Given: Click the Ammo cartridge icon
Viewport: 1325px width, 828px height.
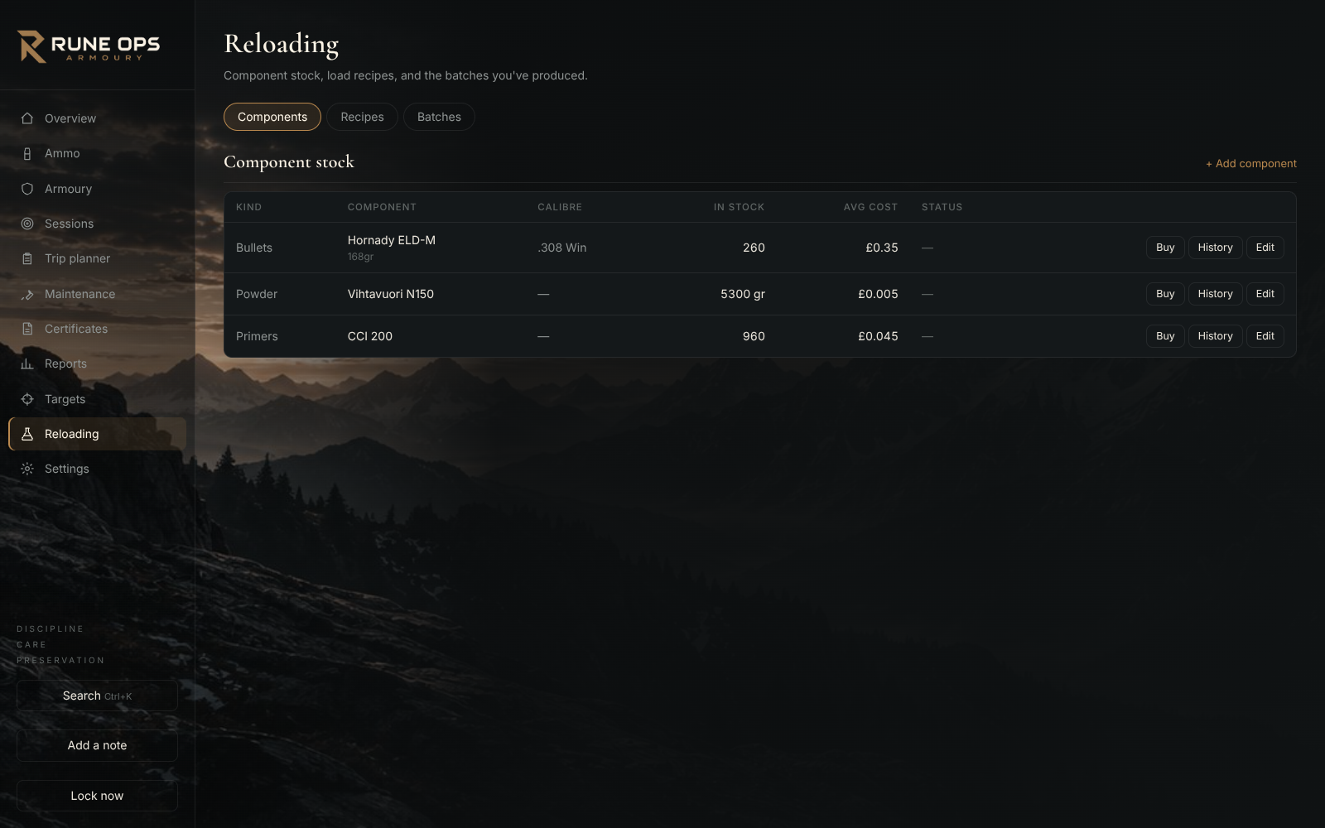Looking at the screenshot, I should click(x=27, y=153).
